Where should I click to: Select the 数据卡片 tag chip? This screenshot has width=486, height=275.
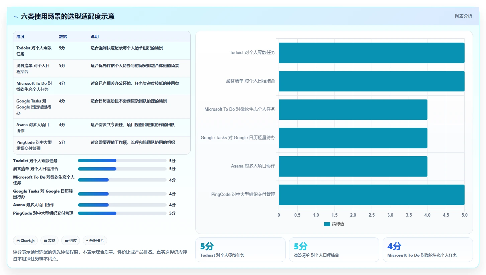[95, 241]
